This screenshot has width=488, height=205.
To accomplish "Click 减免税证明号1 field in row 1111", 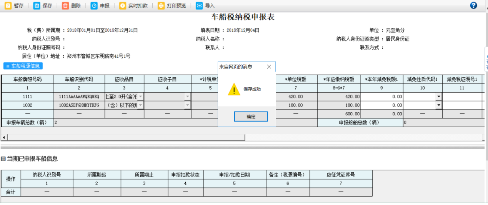I will click(463, 97).
